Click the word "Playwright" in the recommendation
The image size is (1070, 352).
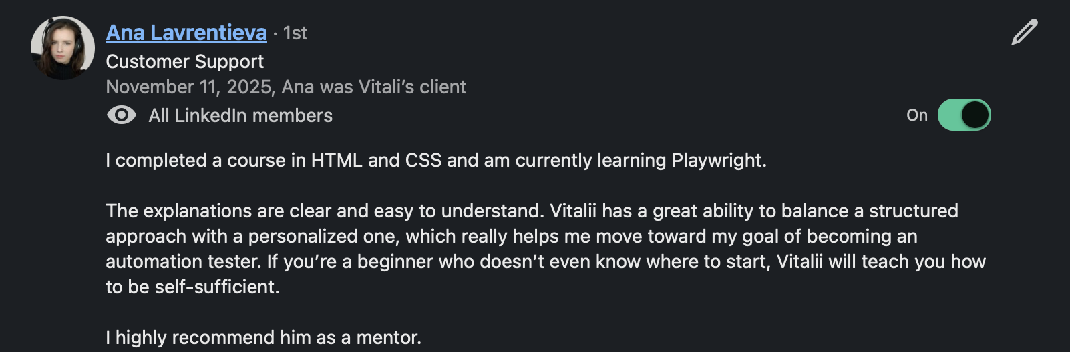(719, 160)
